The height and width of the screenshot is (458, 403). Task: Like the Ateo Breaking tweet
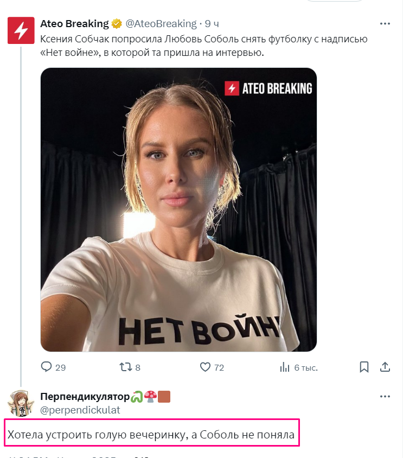click(x=205, y=367)
